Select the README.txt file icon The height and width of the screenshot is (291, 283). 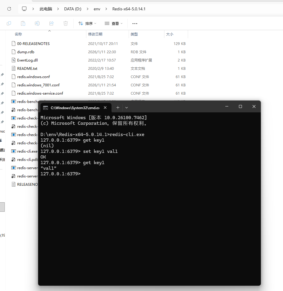point(14,68)
